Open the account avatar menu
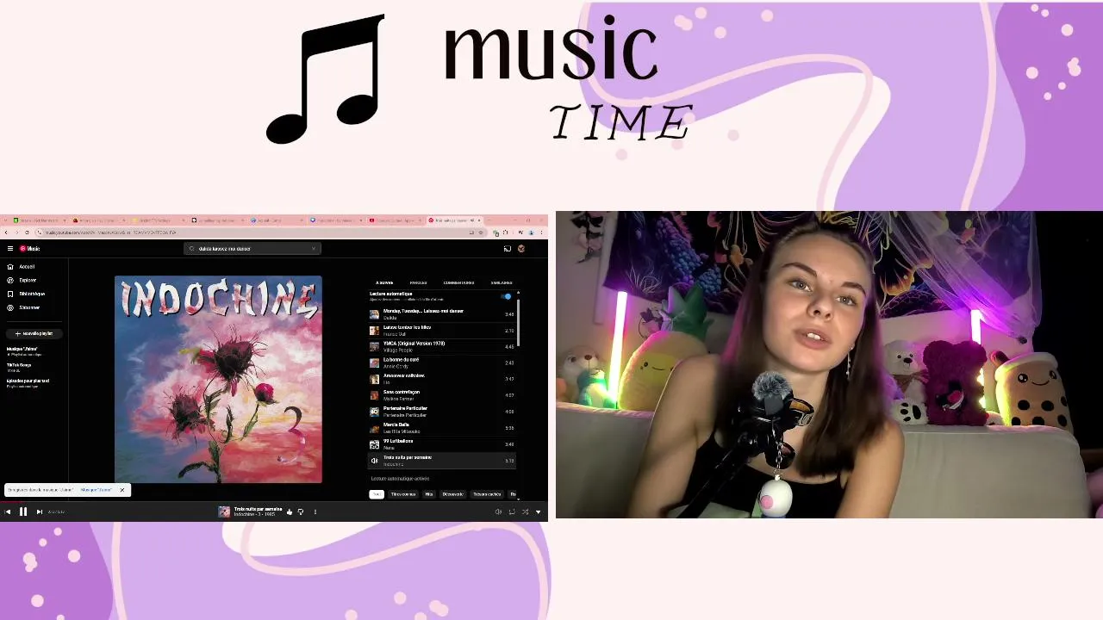Viewport: 1103px width, 620px height. click(521, 249)
